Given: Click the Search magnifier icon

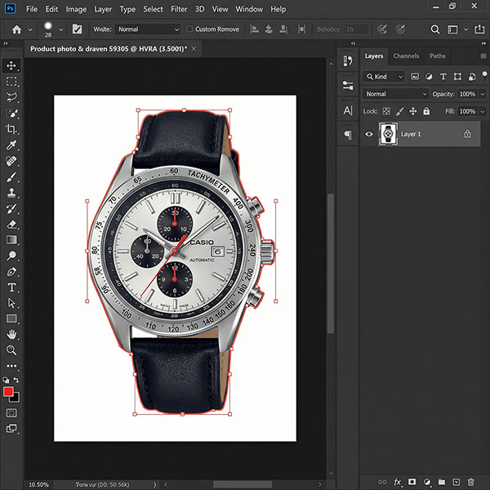Looking at the screenshot, I should point(435,29).
